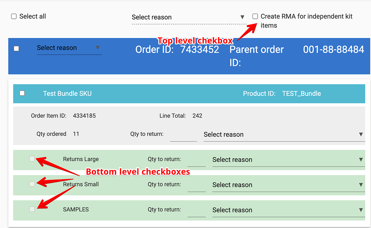Click the chevron beside Returns Large reason field

click(361, 159)
